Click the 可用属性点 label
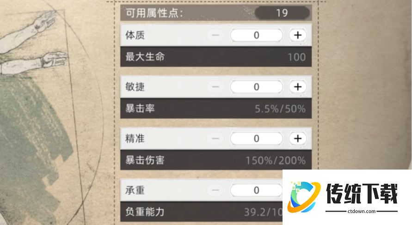The width and height of the screenshot is (412, 225). tap(154, 12)
